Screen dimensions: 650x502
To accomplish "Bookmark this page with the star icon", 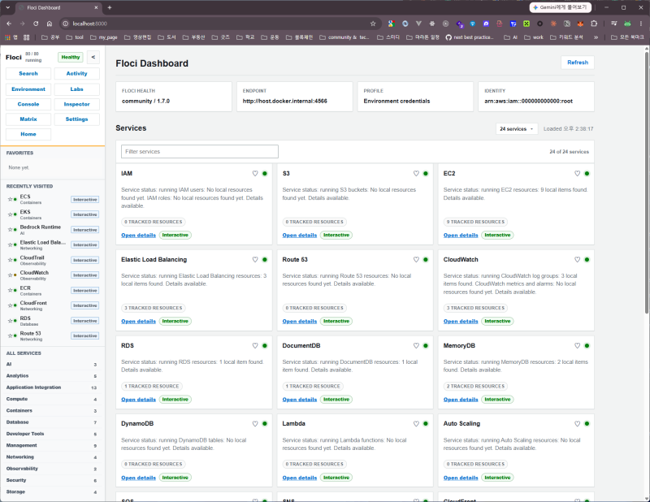I will pos(373,24).
